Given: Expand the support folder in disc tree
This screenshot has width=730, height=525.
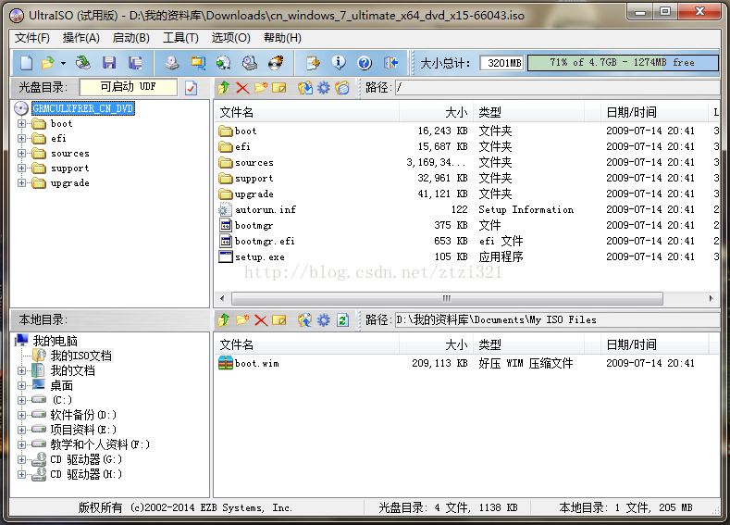Looking at the screenshot, I should [x=21, y=169].
